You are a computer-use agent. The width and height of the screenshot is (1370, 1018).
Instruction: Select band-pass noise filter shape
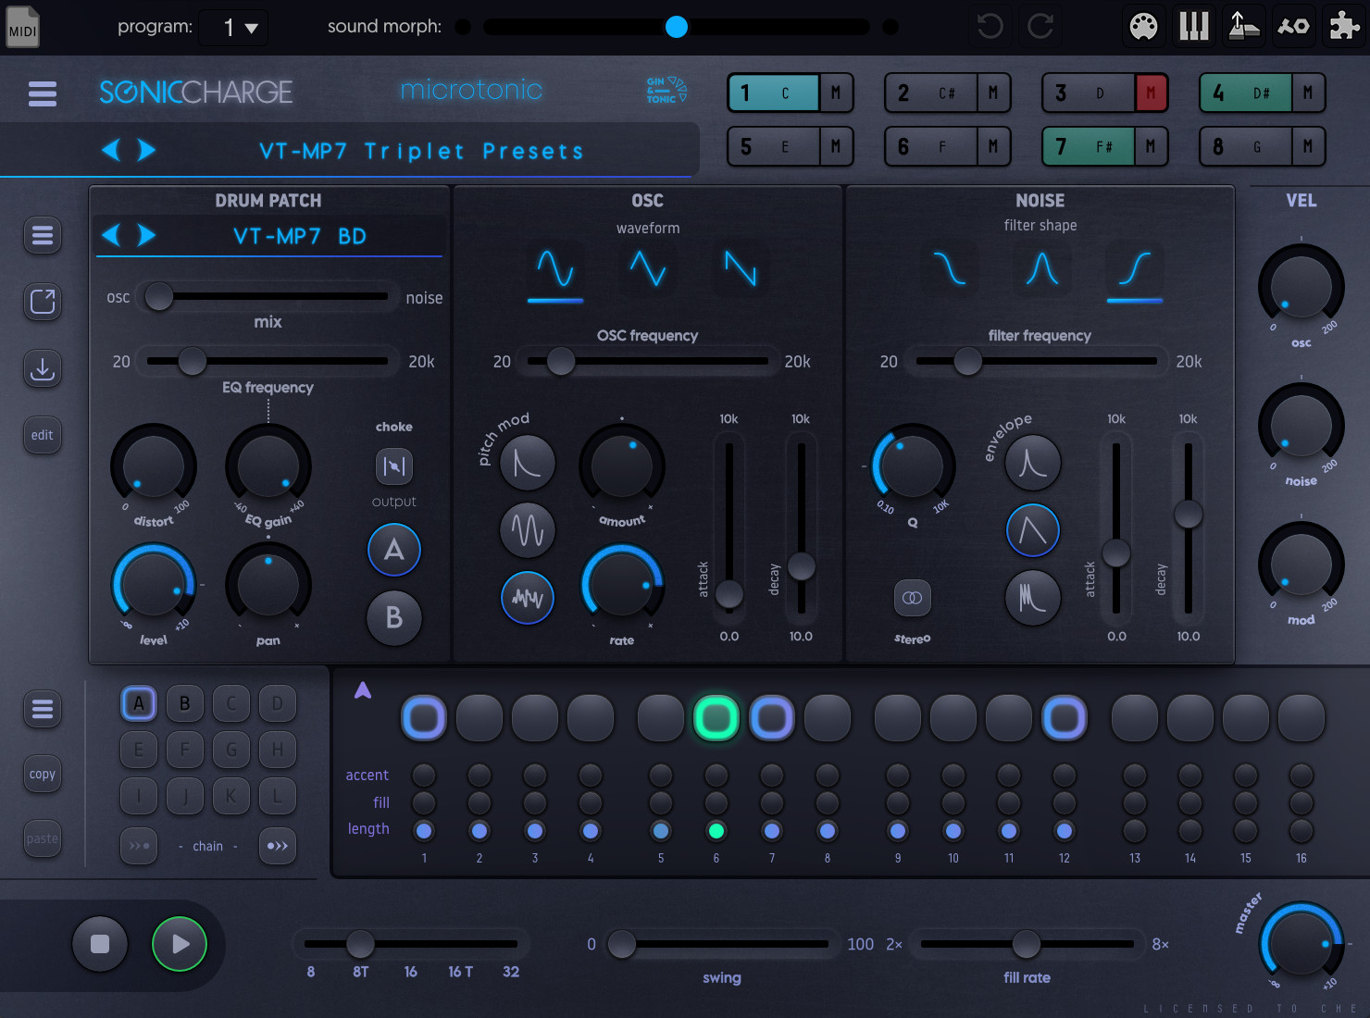pos(1042,269)
